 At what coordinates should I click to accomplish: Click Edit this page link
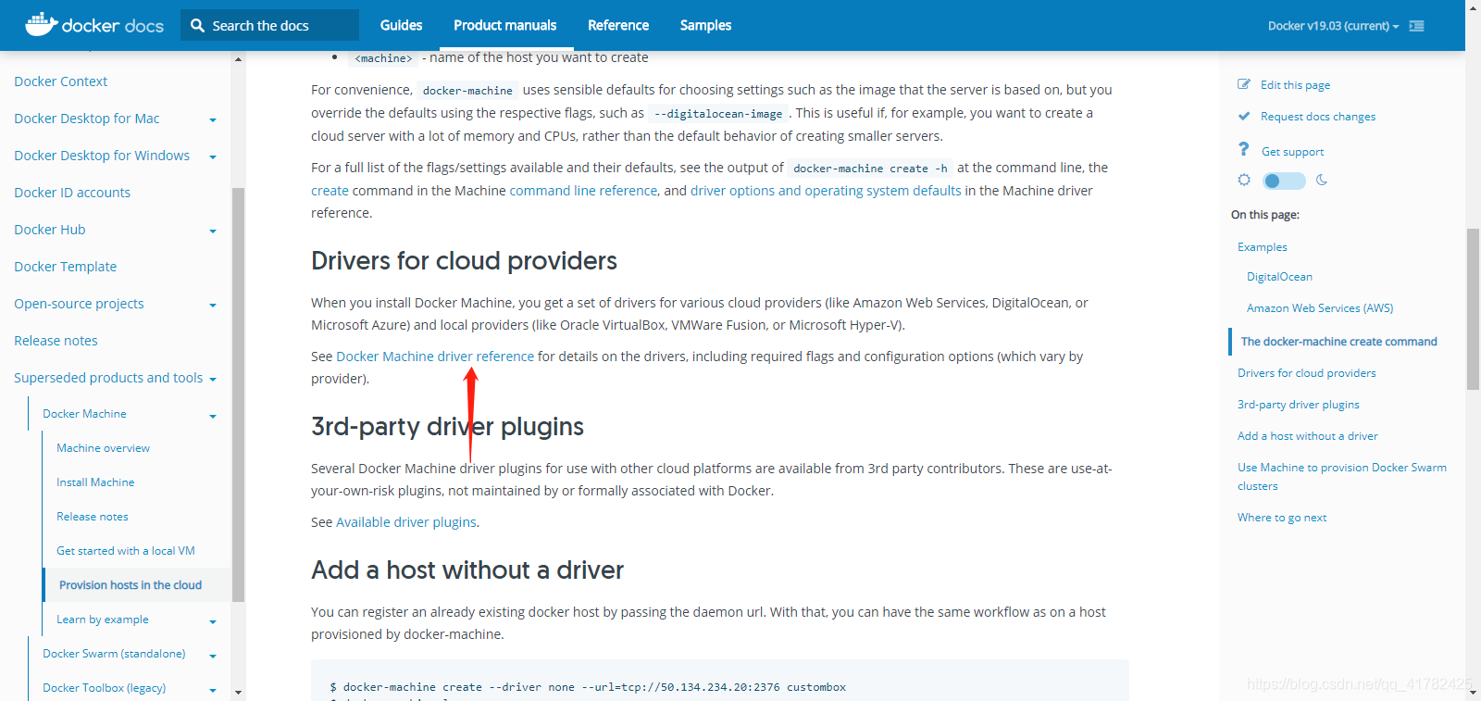tap(1295, 85)
